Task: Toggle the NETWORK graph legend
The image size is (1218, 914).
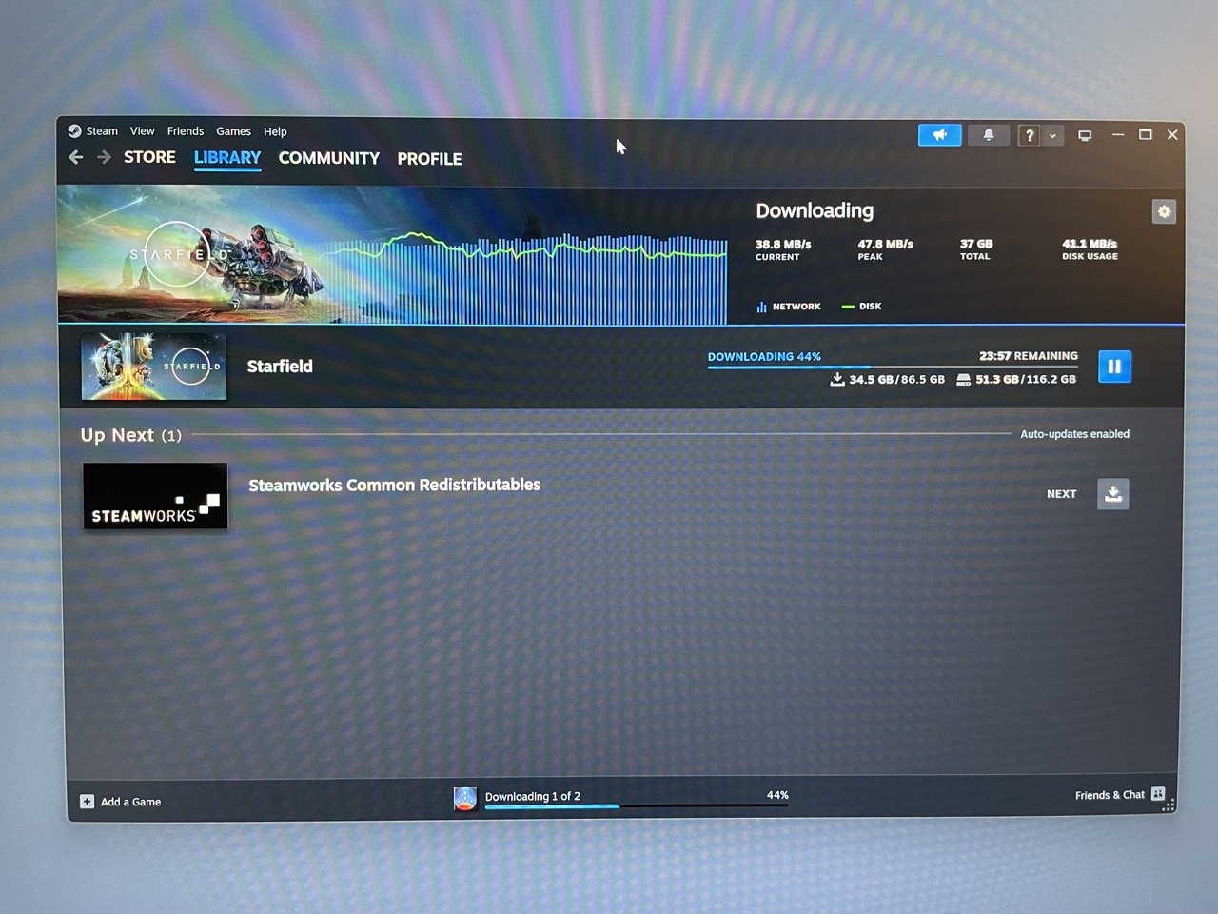Action: click(789, 307)
